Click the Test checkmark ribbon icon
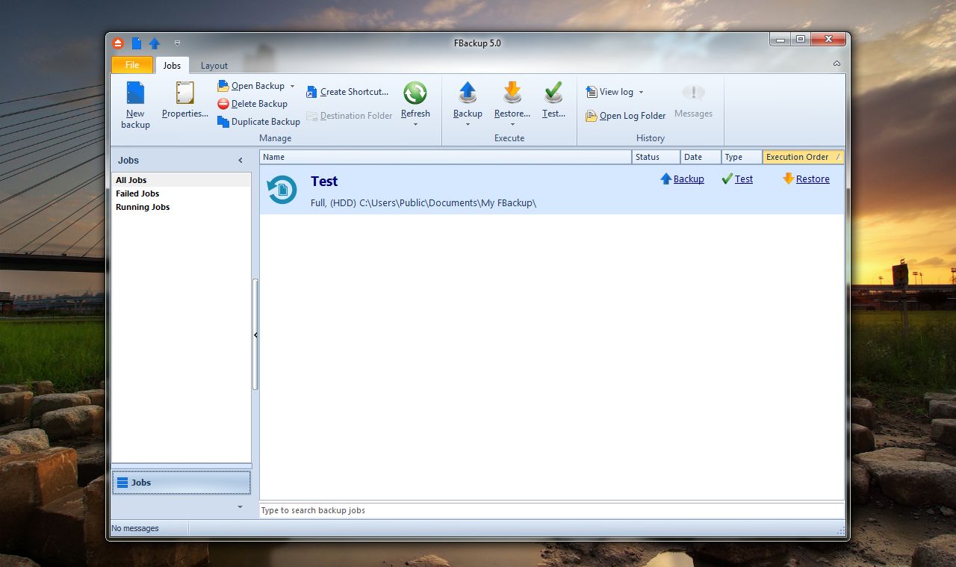Image resolution: width=956 pixels, height=567 pixels. point(553,93)
